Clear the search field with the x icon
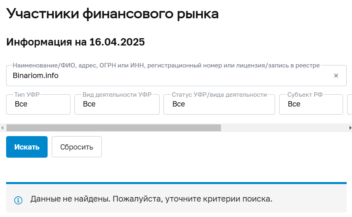Screen dimensions: 352x217 coord(336,76)
